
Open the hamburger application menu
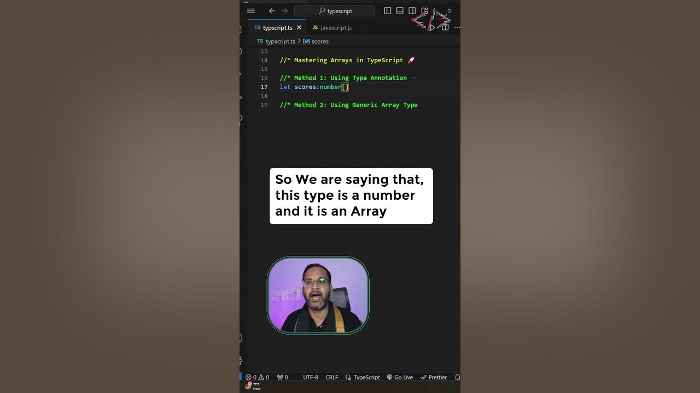click(x=250, y=11)
